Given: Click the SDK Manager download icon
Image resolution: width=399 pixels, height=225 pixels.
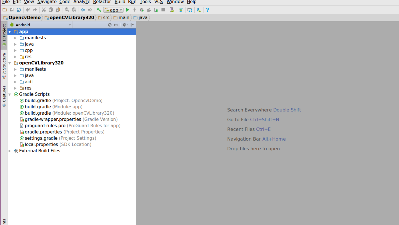Looking at the screenshot, I should [x=198, y=10].
